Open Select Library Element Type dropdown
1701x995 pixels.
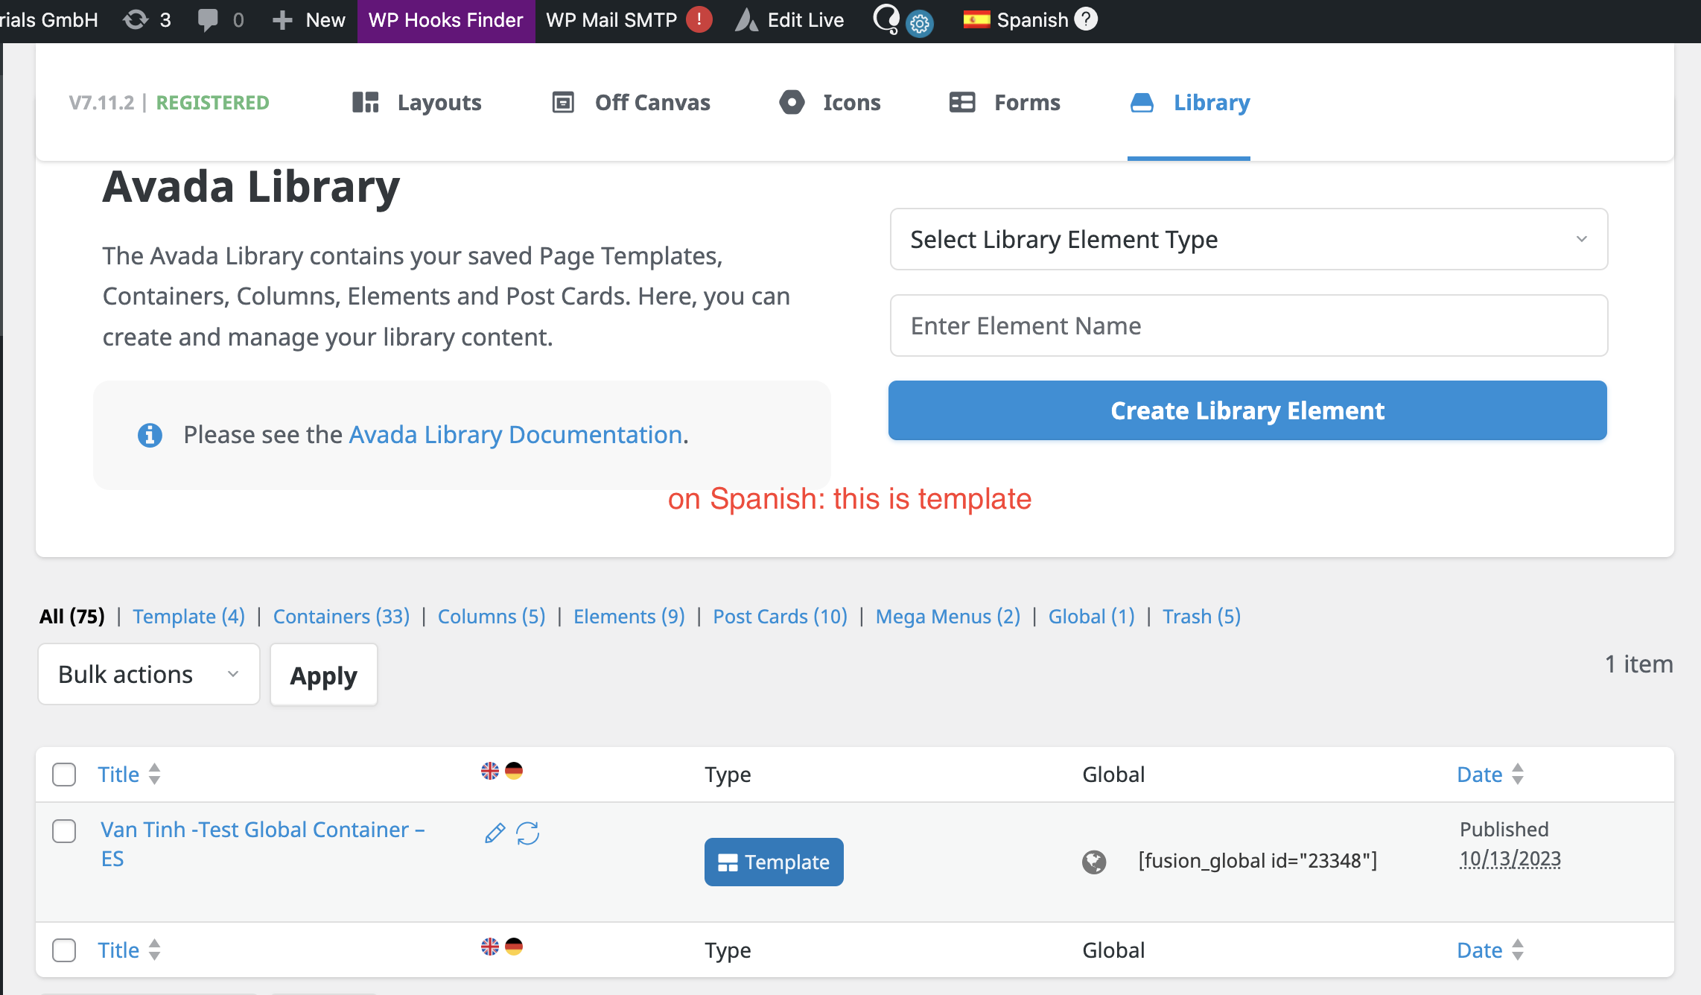pos(1249,239)
